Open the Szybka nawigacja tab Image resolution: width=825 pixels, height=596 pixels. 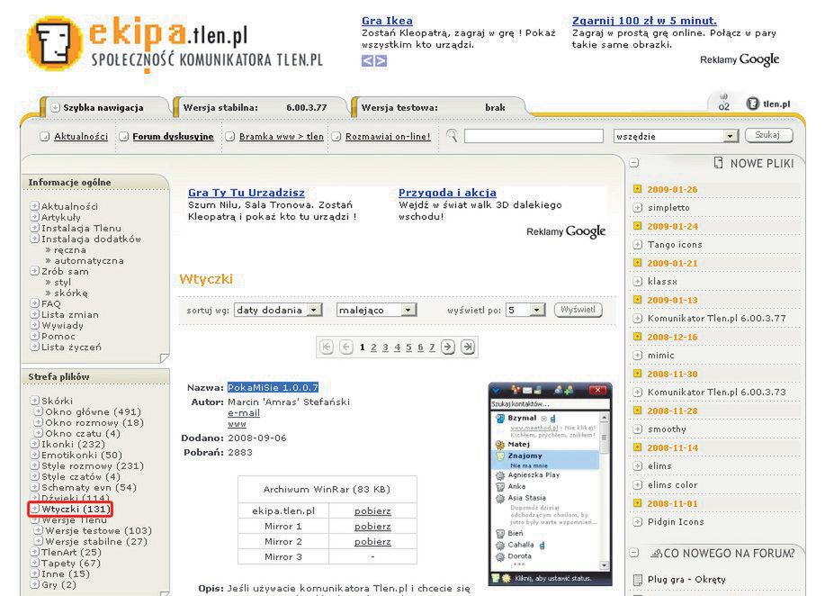[103, 107]
